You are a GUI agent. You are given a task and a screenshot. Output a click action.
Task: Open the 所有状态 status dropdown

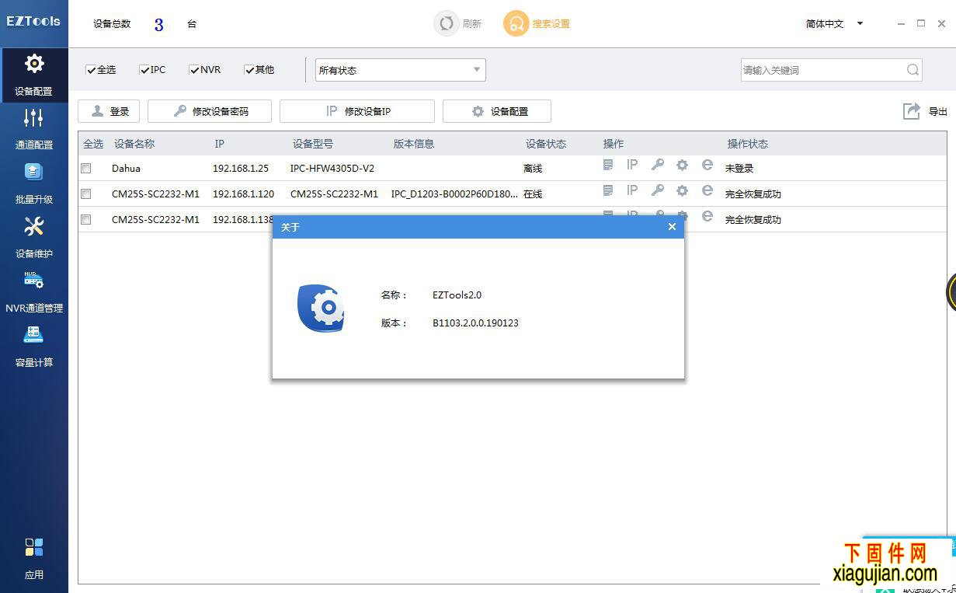pyautogui.click(x=399, y=69)
